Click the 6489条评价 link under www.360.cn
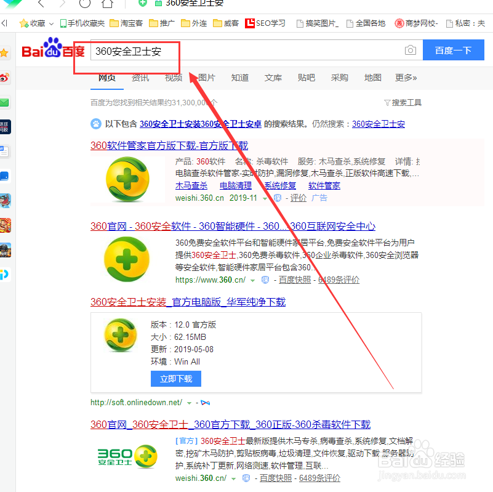The height and width of the screenshot is (492, 493). point(339,280)
